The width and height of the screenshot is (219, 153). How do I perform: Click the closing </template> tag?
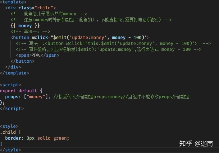[15, 73]
